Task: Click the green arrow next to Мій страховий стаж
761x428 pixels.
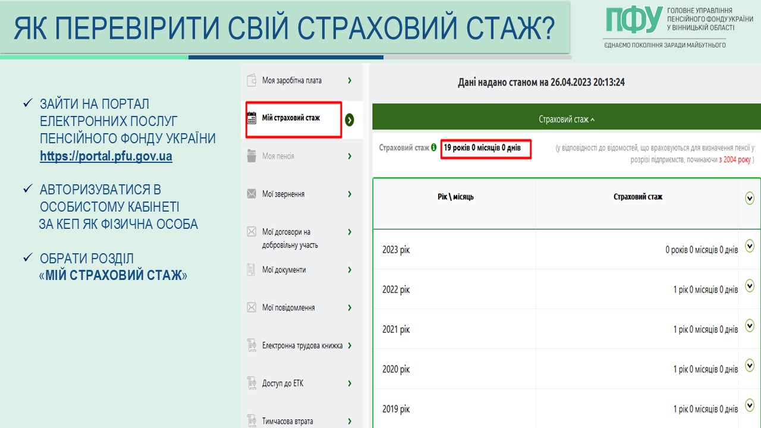Action: pyautogui.click(x=350, y=120)
